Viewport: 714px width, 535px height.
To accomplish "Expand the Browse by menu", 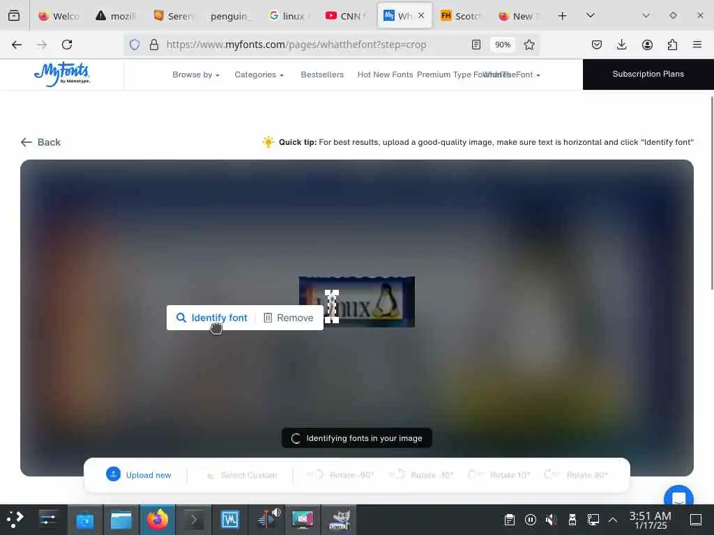I will (x=196, y=75).
